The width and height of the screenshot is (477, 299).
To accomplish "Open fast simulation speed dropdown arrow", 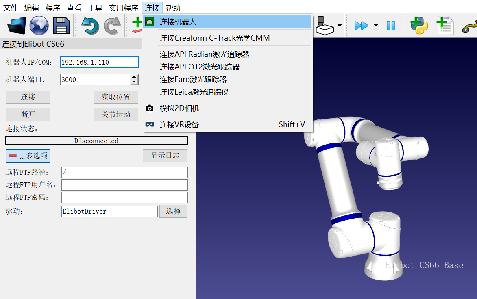I will pos(376,26).
